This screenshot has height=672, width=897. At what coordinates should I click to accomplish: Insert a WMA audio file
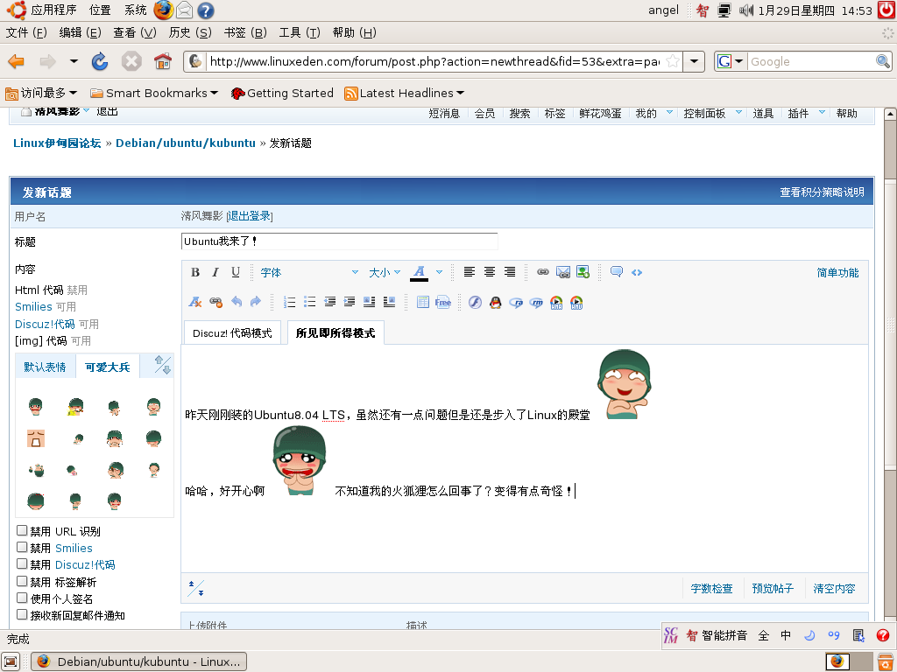click(x=556, y=302)
